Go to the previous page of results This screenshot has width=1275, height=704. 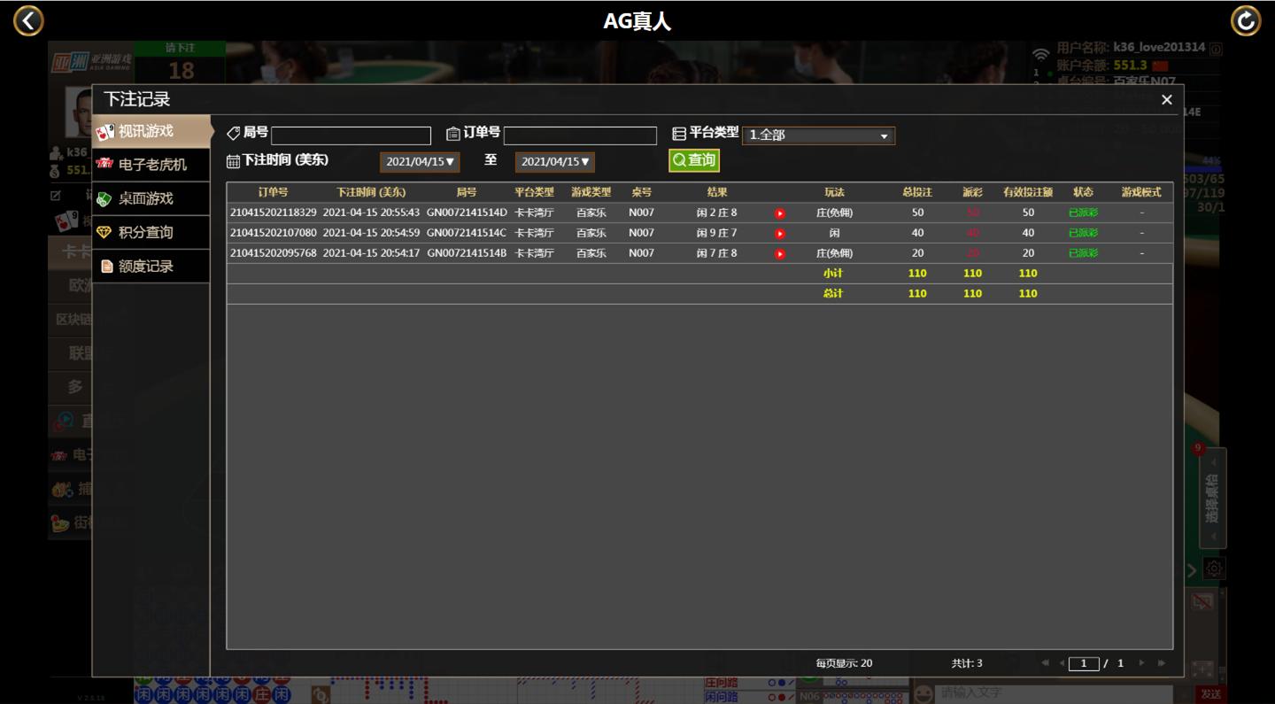coord(1062,663)
